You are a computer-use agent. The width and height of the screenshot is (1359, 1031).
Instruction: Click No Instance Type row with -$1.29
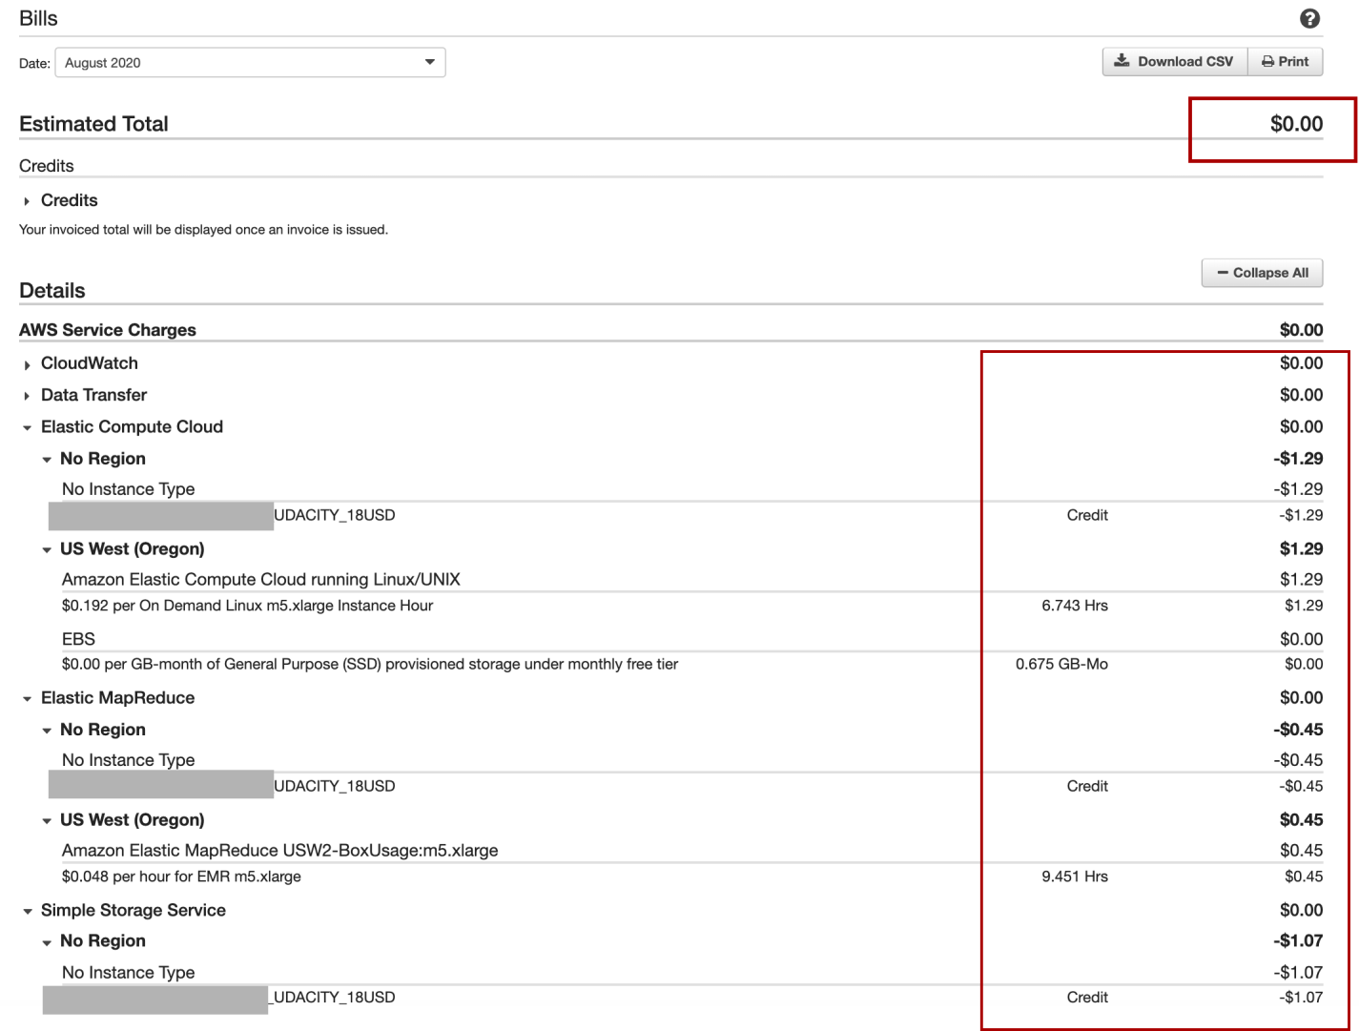point(128,489)
